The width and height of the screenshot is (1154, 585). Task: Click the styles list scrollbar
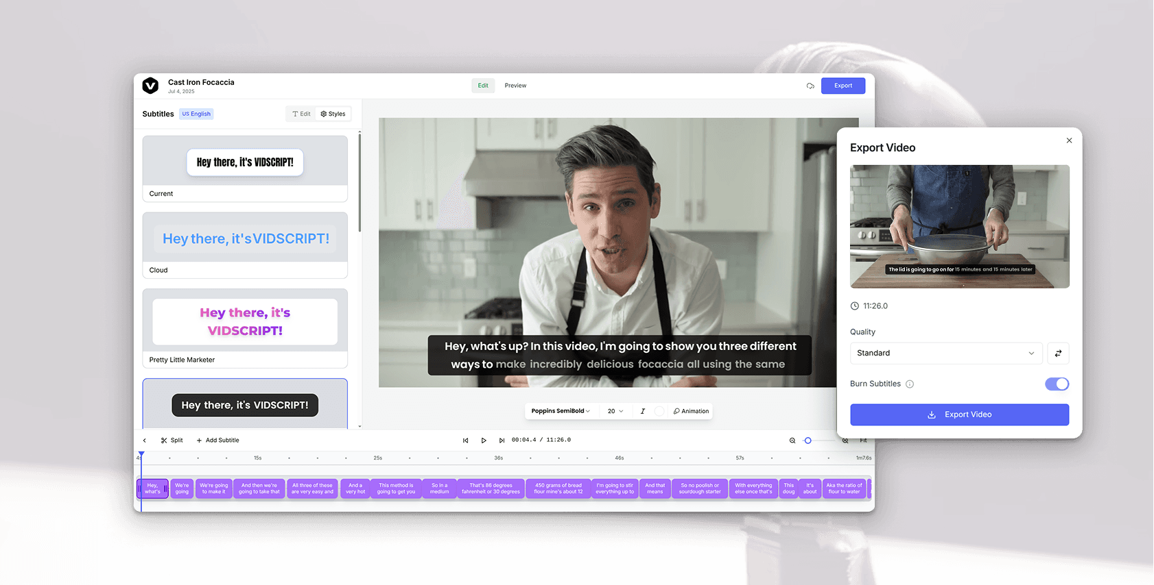360,182
